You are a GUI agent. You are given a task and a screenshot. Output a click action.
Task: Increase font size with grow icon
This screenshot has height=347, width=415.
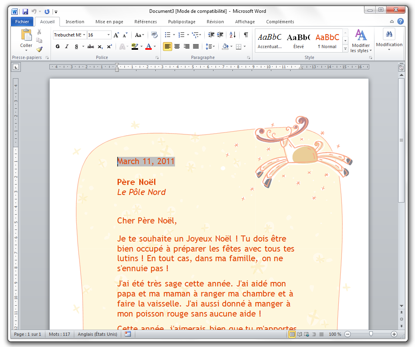(x=116, y=35)
